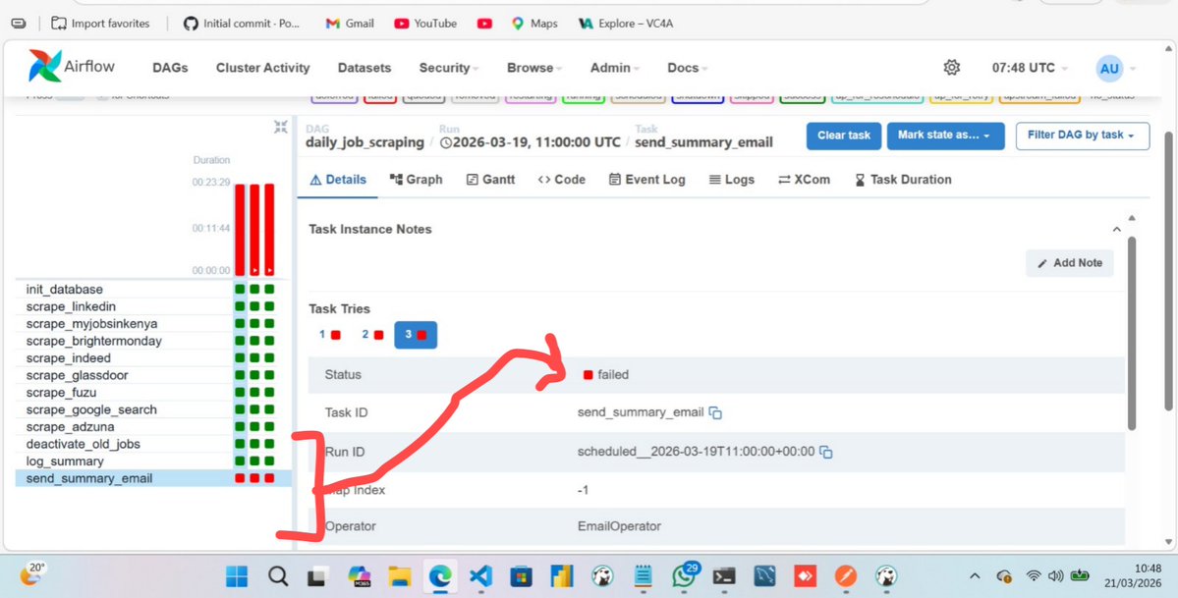Open the Filter DAG by task dropdown
The width and height of the screenshot is (1178, 598).
click(x=1083, y=136)
